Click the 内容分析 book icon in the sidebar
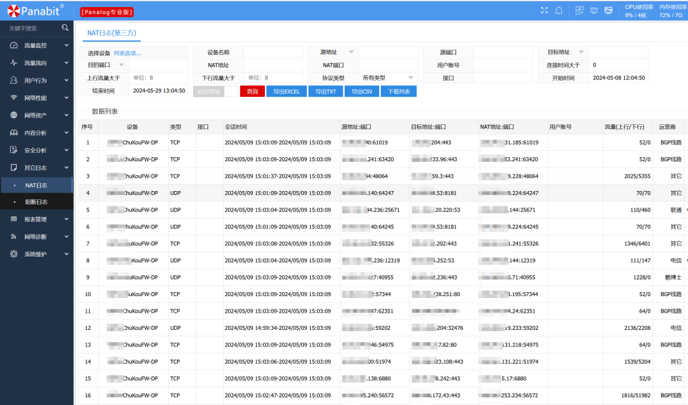The width and height of the screenshot is (688, 405). coord(13,132)
